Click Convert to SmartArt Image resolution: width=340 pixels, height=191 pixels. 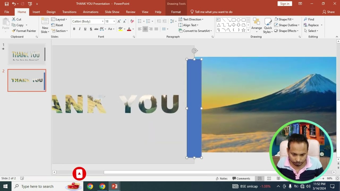coord(195,31)
